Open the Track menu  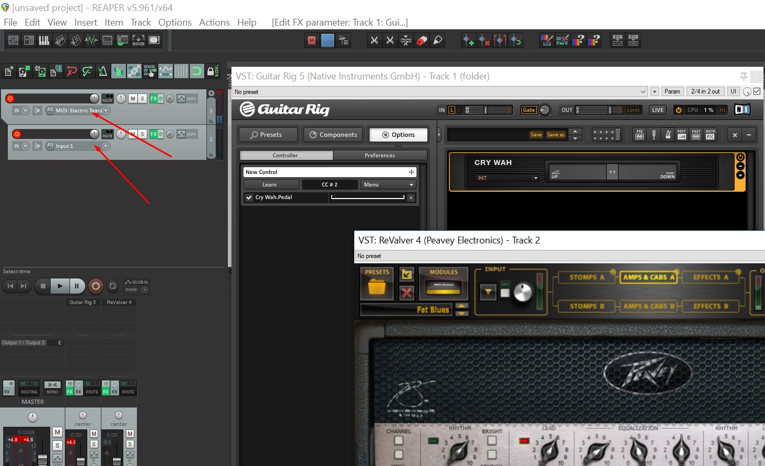coord(141,22)
